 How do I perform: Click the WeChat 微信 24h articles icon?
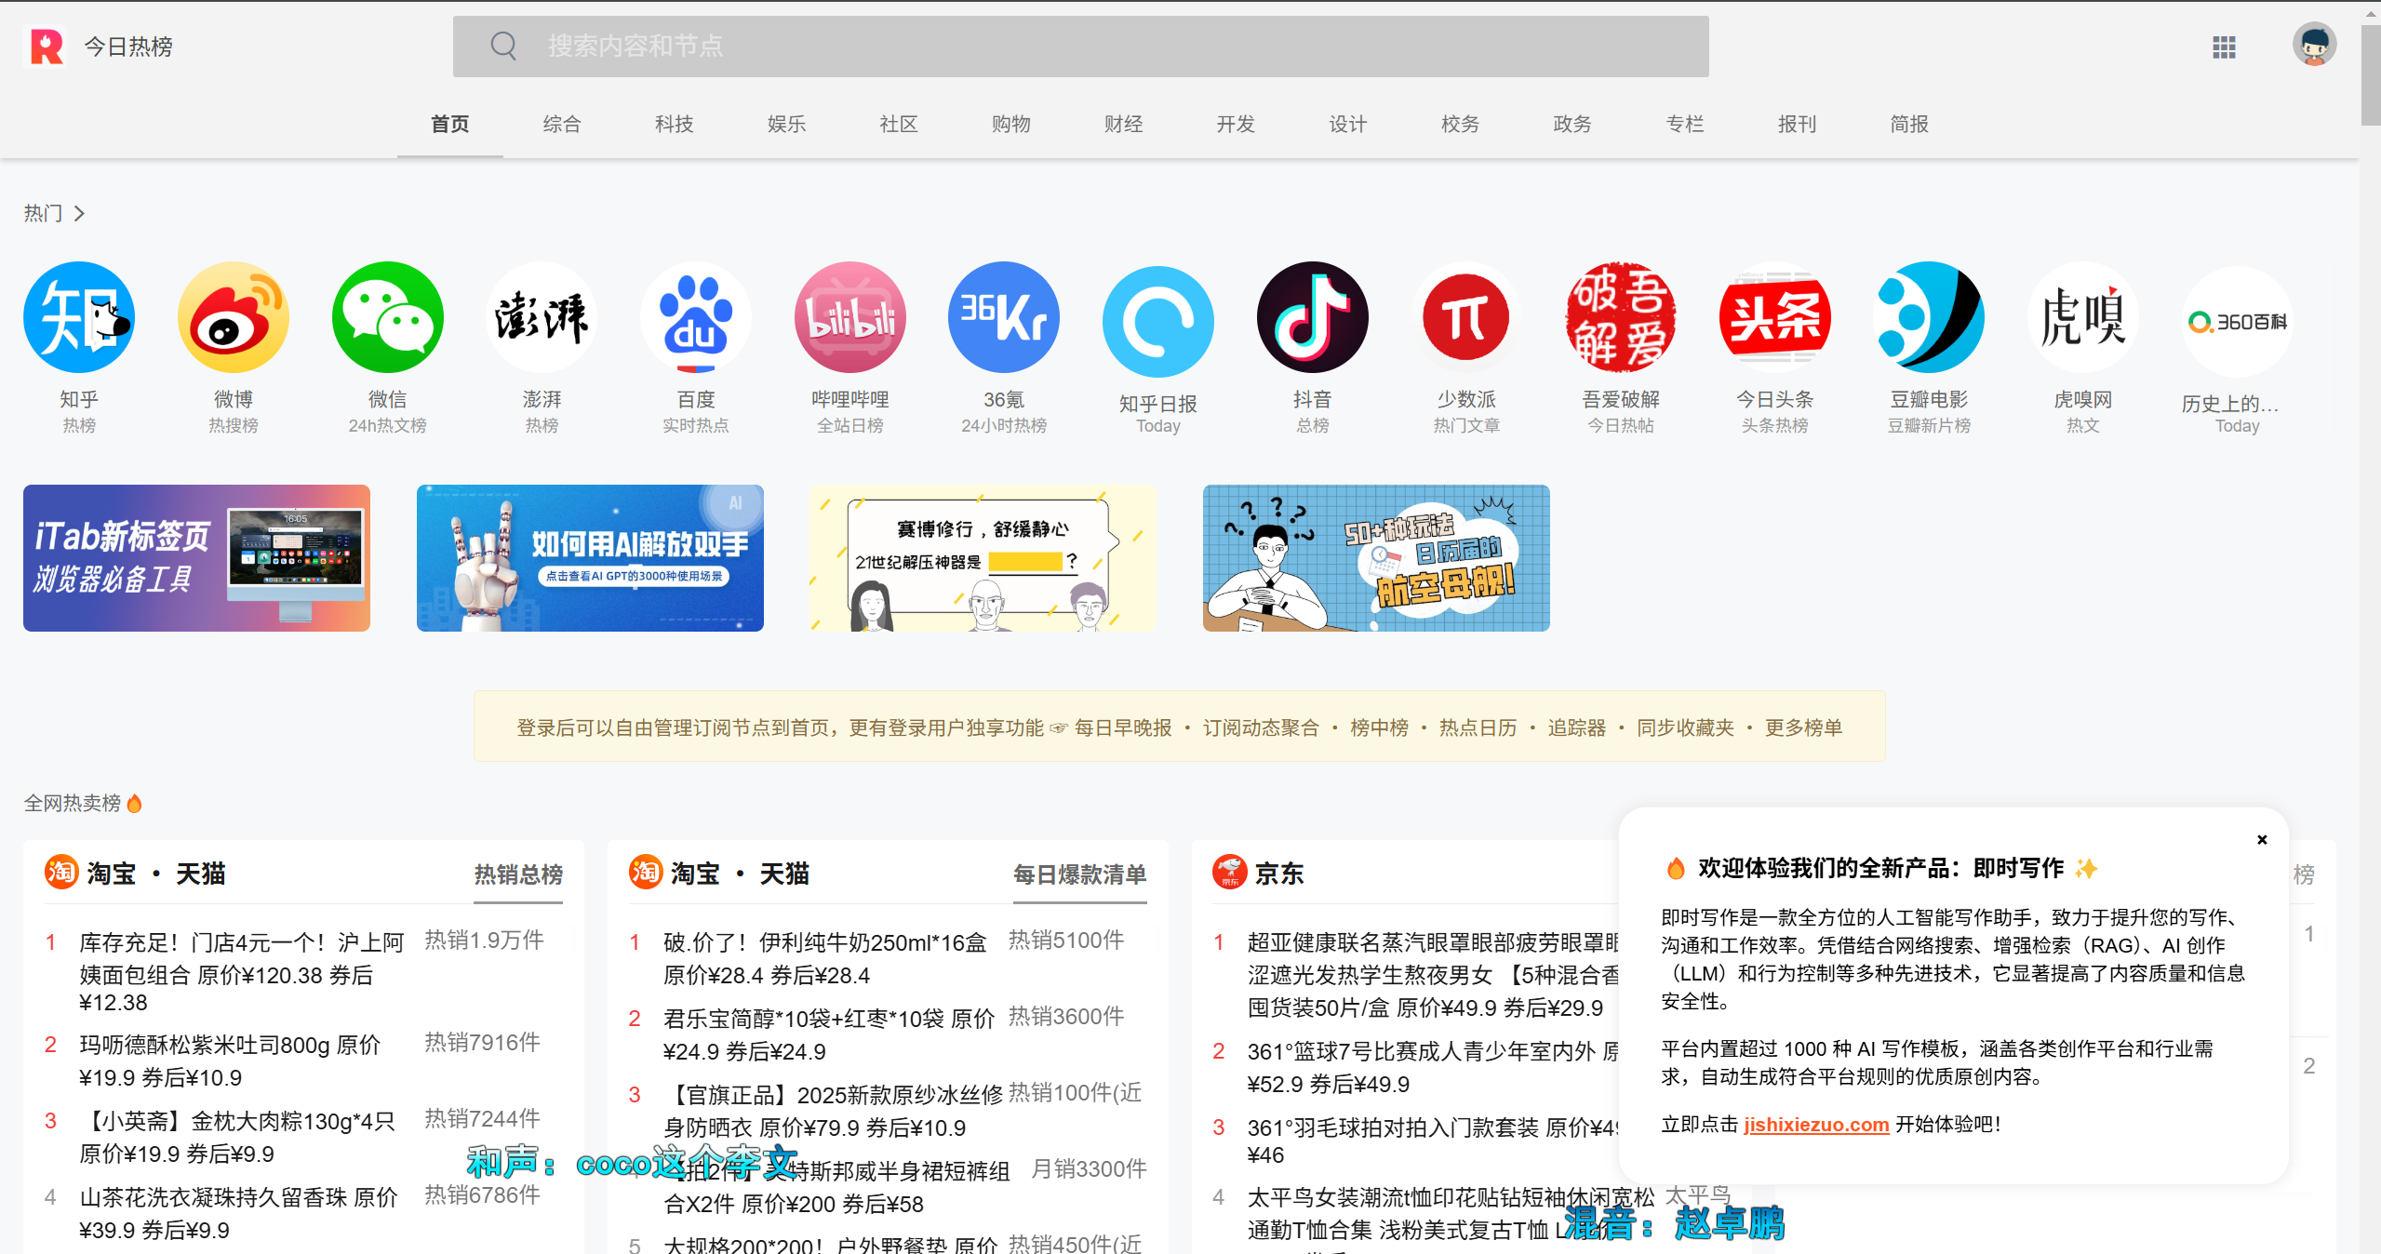tap(387, 318)
